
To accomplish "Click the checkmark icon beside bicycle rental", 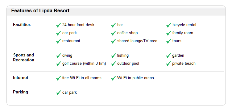I will coord(169,25).
